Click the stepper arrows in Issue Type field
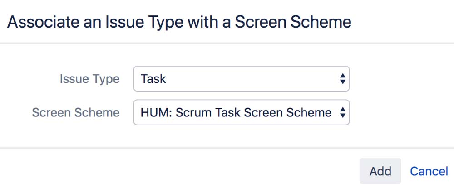 pyautogui.click(x=343, y=79)
